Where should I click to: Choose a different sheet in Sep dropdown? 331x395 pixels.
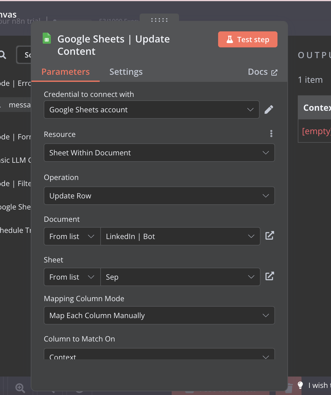pos(180,277)
